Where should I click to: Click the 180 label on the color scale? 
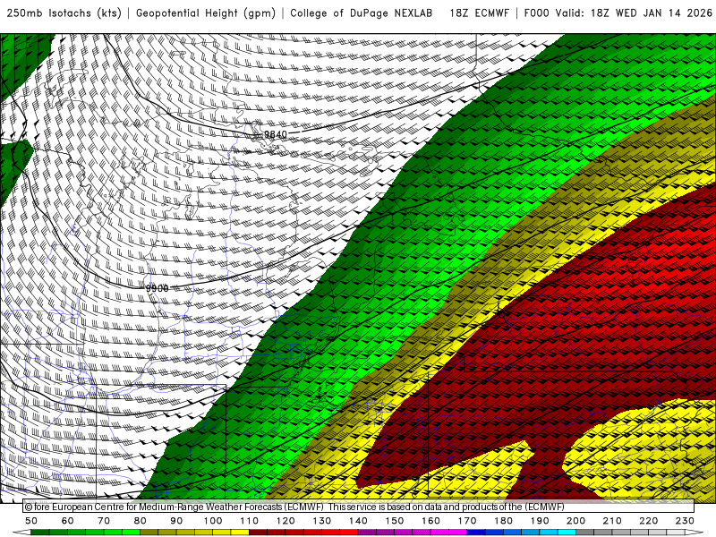coord(503,521)
